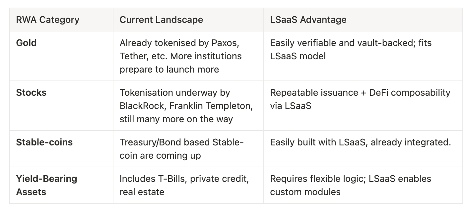471x212 pixels.
Task: Click the RWA Category column header
Action: point(48,20)
